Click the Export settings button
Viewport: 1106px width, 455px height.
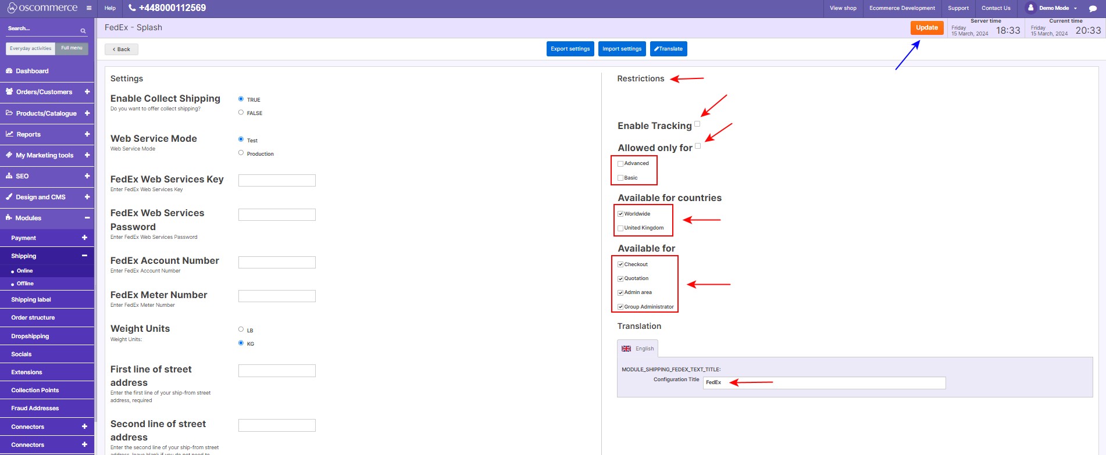click(570, 49)
